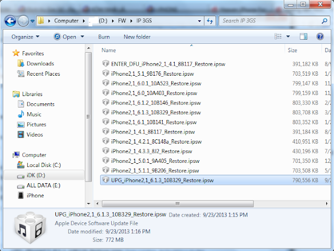334x251 pixels.
Task: Select Computer in the address breadcrumb
Action: [66, 21]
